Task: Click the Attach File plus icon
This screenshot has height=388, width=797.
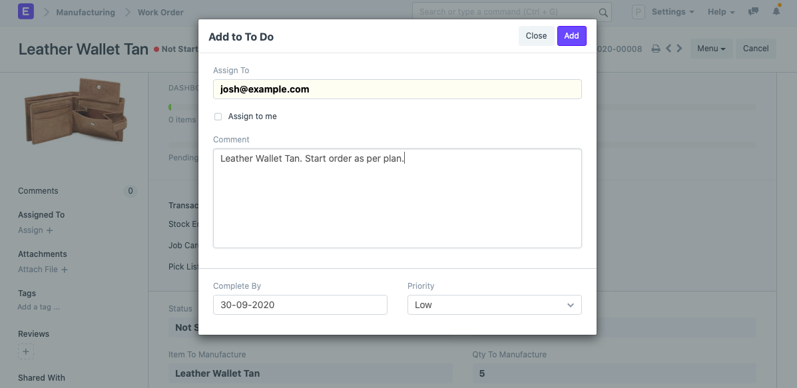Action: tap(65, 270)
